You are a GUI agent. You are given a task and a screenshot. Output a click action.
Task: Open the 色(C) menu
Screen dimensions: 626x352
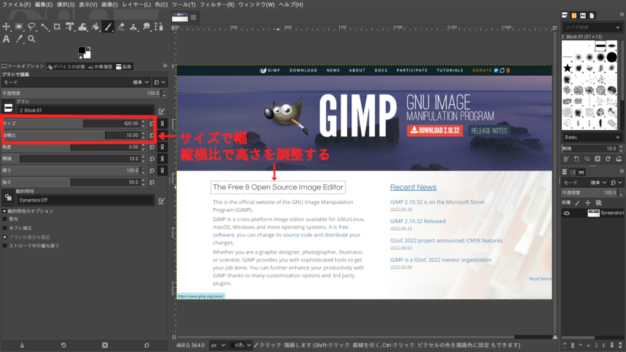(161, 4)
